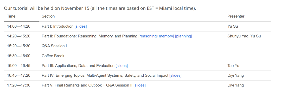Select the 14:00—14:20 time cell
This screenshot has width=281, height=102.
[x=19, y=26]
